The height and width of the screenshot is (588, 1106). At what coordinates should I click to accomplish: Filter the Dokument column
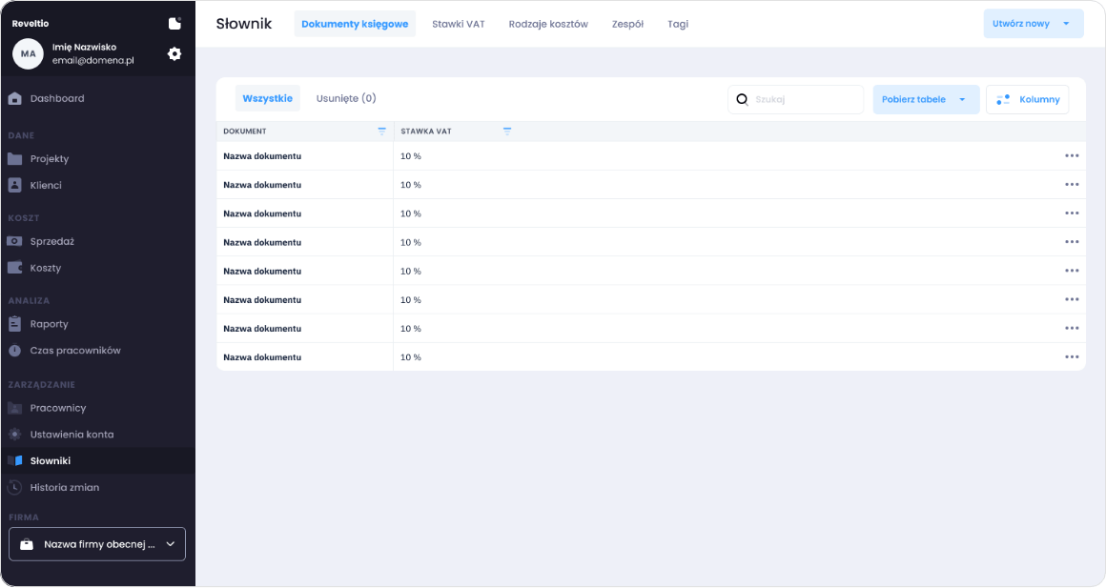tap(382, 132)
